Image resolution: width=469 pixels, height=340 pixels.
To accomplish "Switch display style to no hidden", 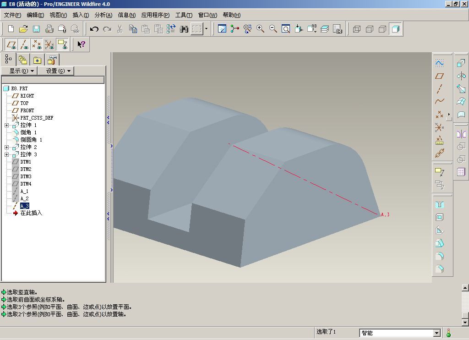I will 382,29.
